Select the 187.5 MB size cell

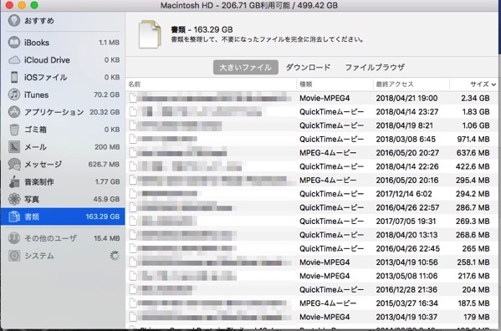(x=473, y=303)
